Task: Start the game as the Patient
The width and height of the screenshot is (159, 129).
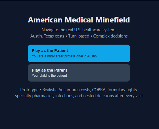Action: (79, 53)
